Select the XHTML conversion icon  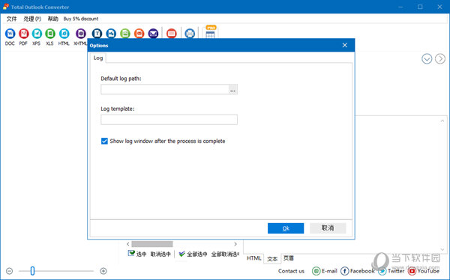[81, 34]
